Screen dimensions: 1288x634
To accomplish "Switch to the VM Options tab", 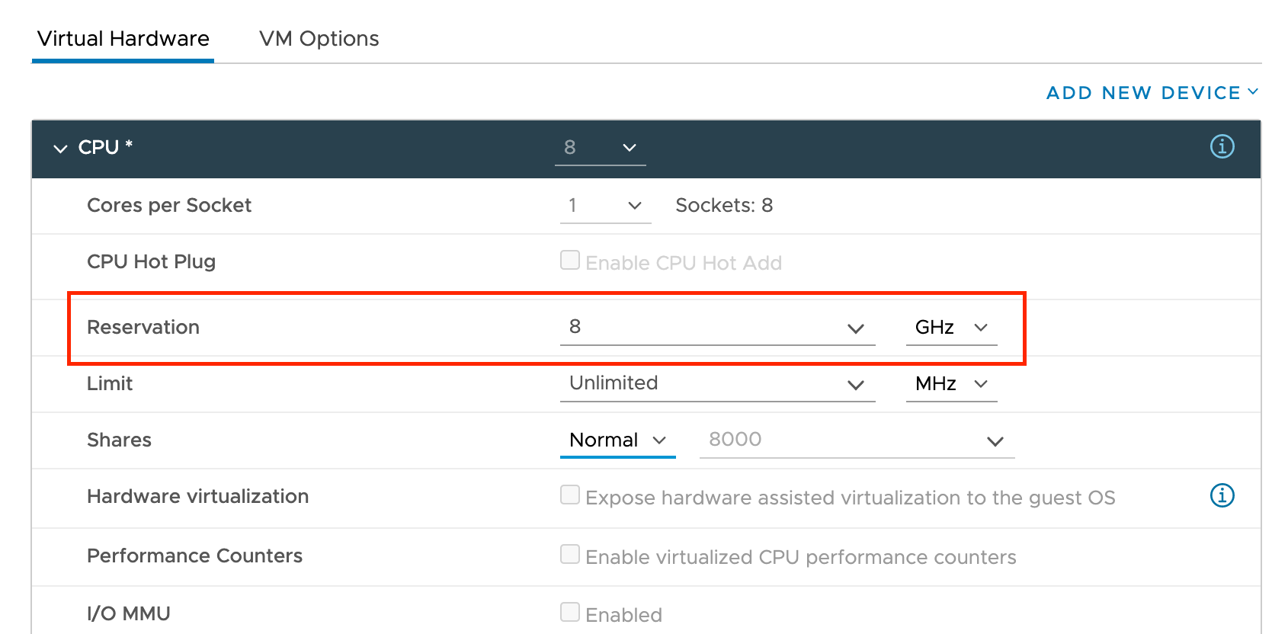I will (319, 39).
